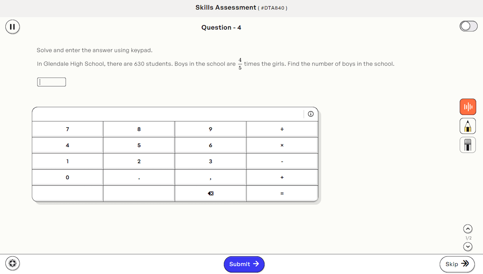
Task: Pause the assessment
Action: (13, 27)
